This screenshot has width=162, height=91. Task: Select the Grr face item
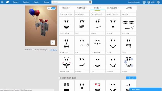[x=82, y=26]
